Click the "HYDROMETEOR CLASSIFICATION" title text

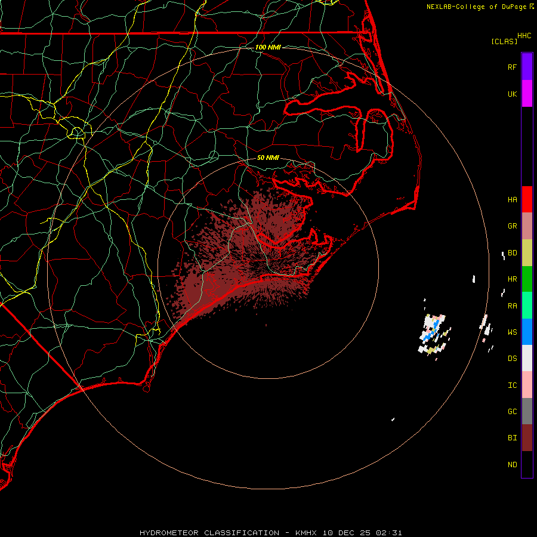click(209, 533)
